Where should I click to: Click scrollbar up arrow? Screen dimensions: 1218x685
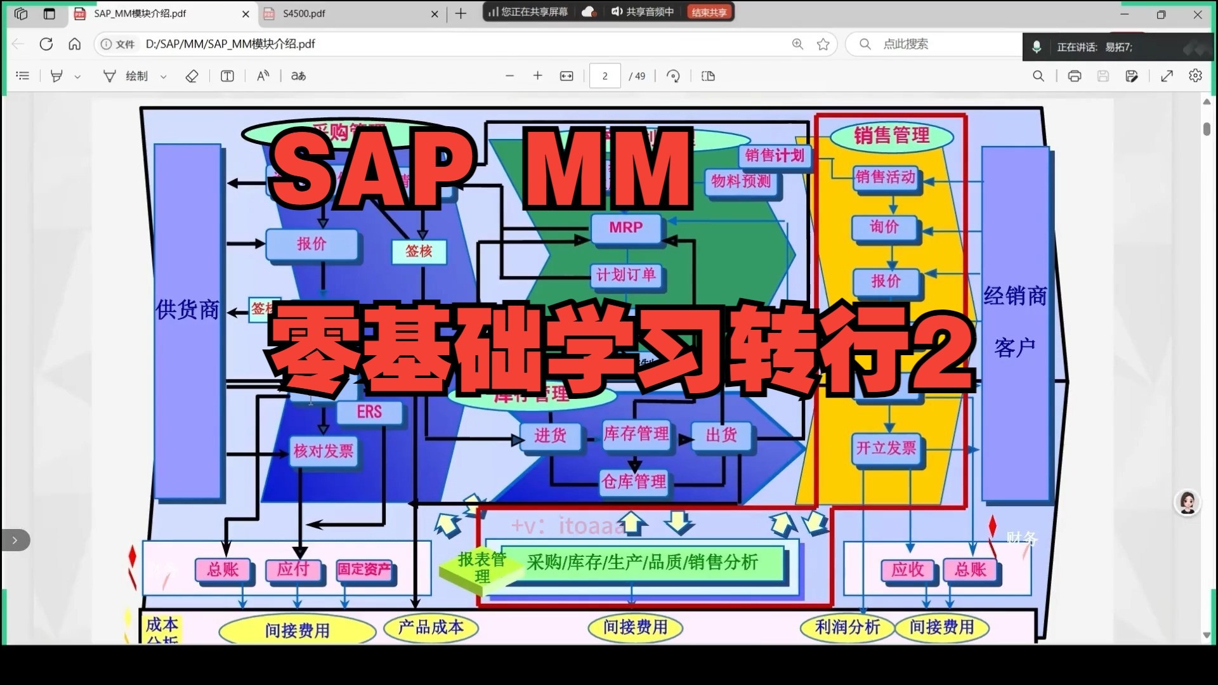1207,102
